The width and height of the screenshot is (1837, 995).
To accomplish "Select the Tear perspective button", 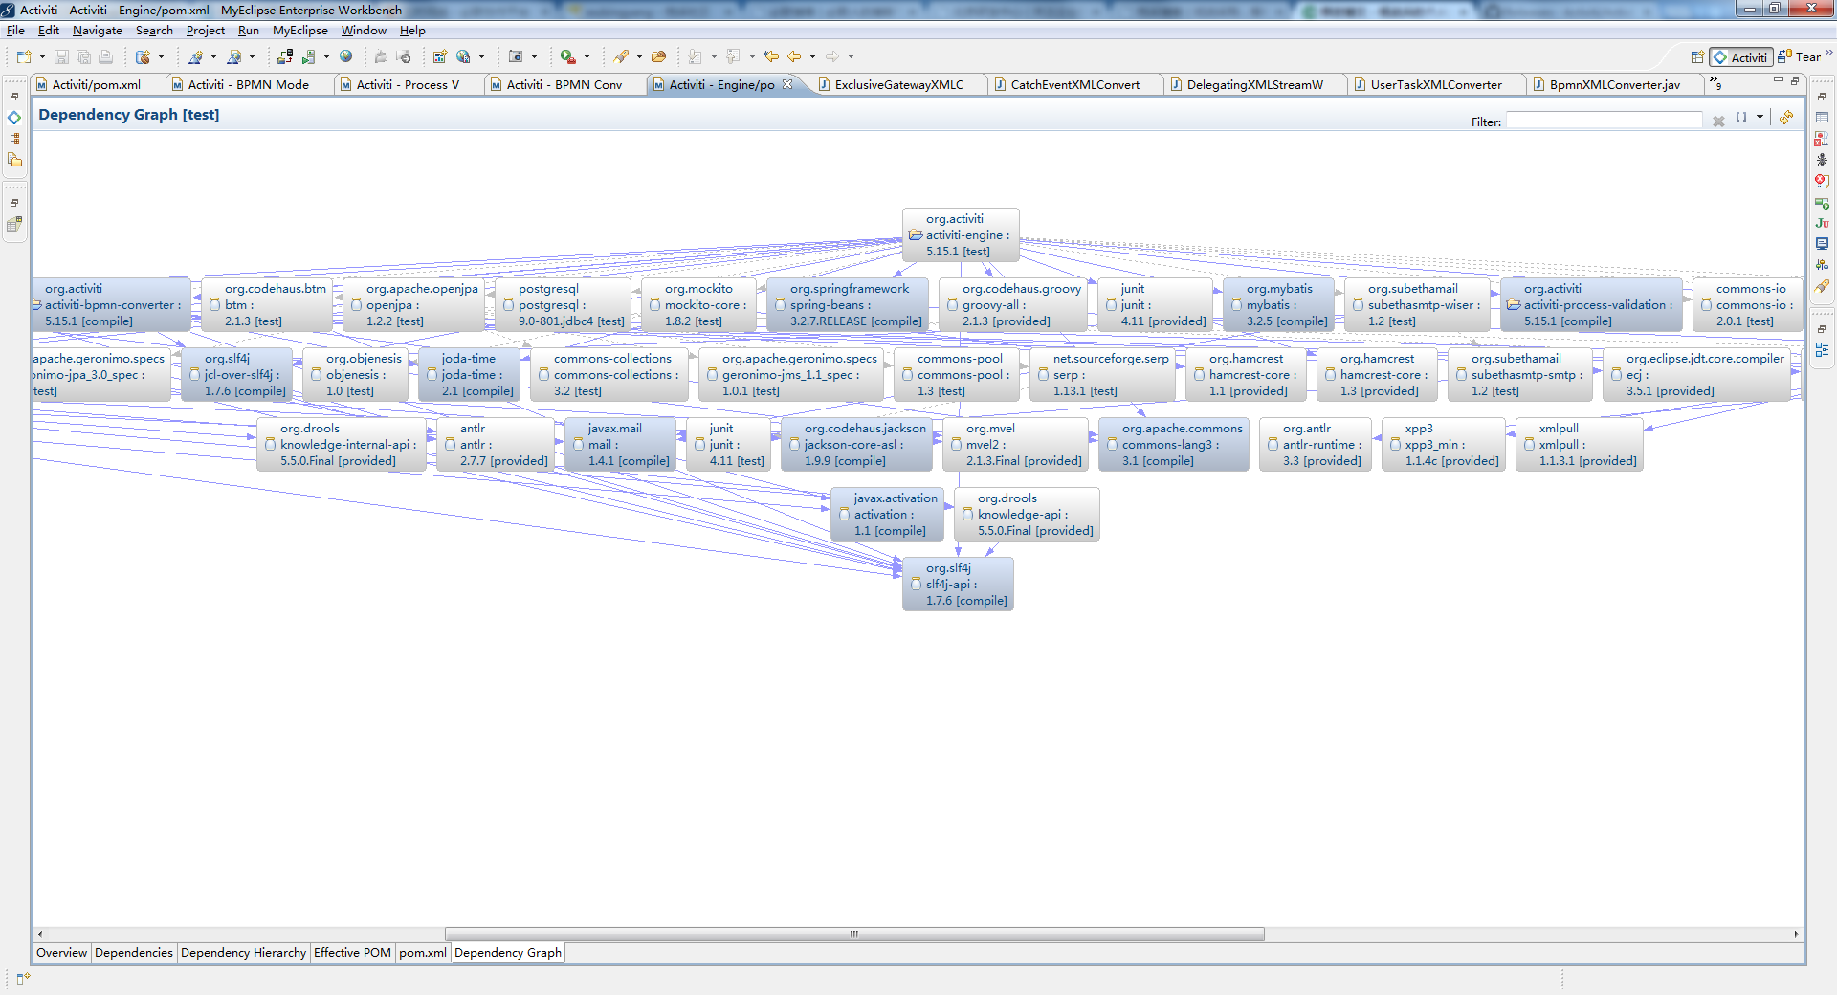I will 1799,57.
